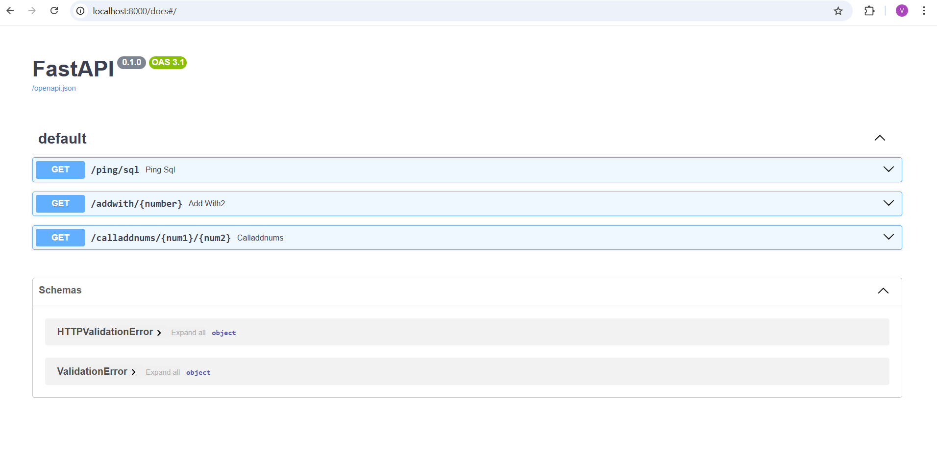Open the /openapi.json link
Screen dimensions: 937x461
tap(54, 88)
